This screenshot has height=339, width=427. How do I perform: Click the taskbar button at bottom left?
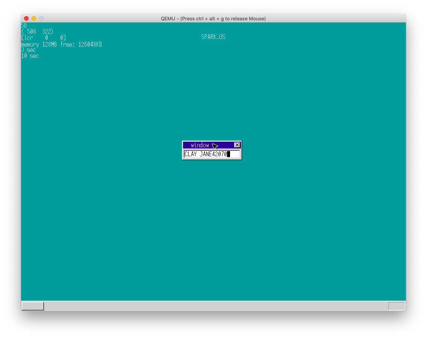[x=33, y=306]
